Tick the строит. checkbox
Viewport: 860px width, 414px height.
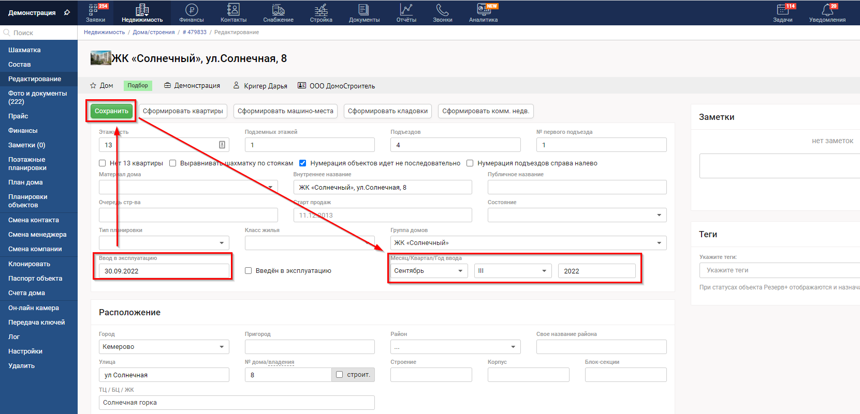[x=340, y=375]
